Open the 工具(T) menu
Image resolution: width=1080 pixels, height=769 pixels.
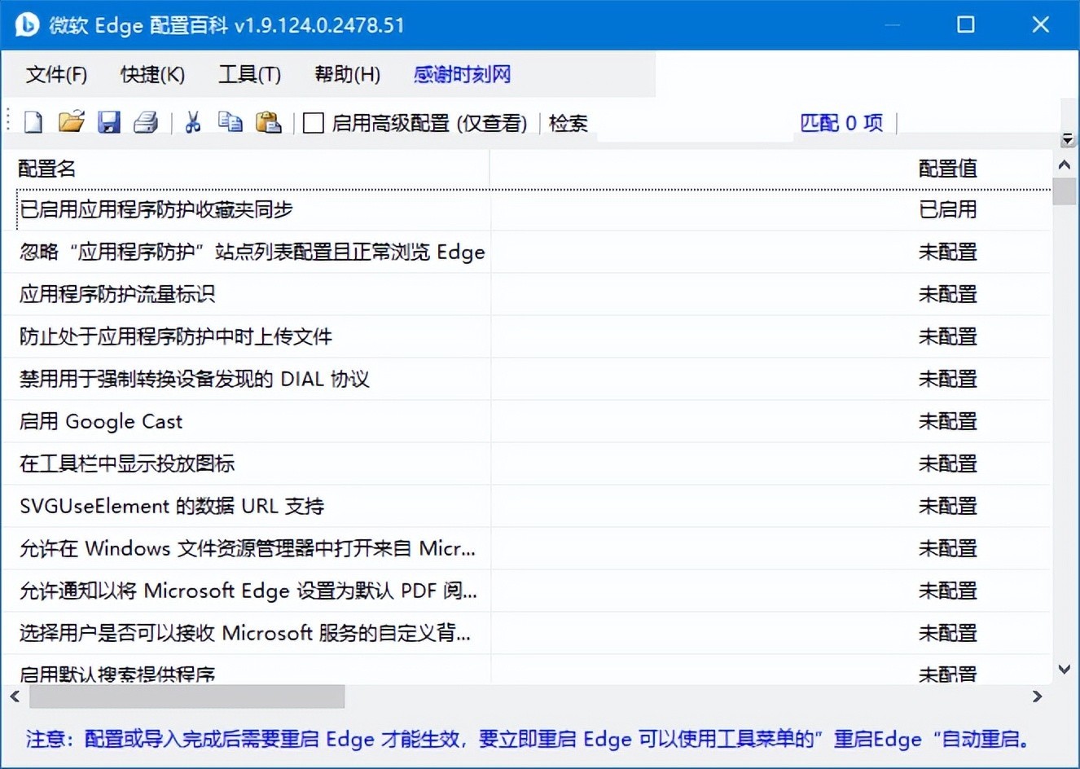pos(249,75)
